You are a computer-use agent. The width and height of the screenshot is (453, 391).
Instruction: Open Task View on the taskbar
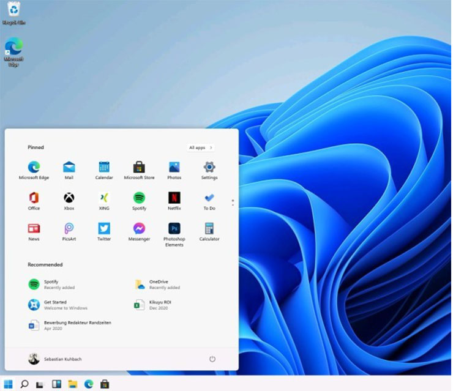[40, 384]
